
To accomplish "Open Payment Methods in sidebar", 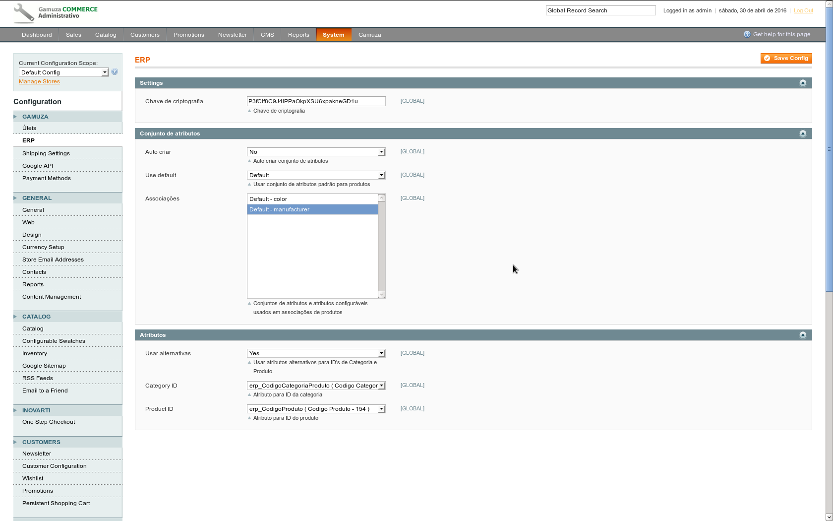I will pos(67,178).
